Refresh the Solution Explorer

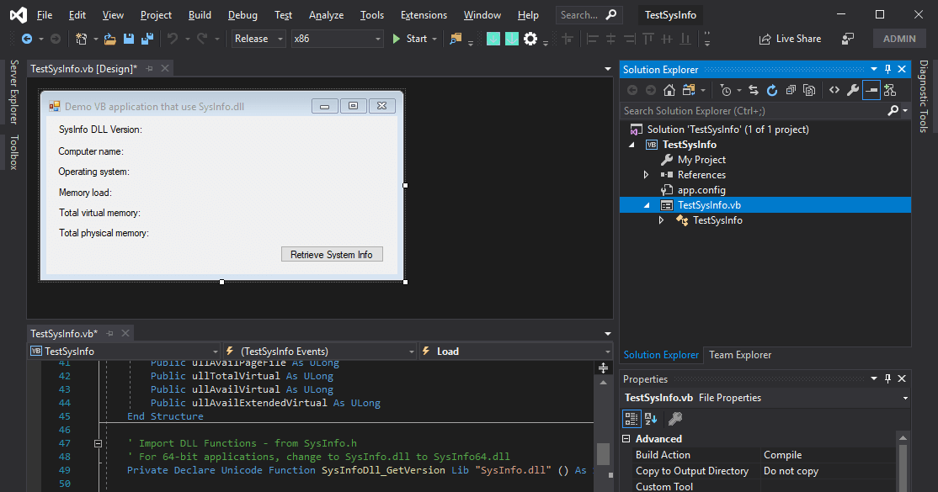coord(771,90)
